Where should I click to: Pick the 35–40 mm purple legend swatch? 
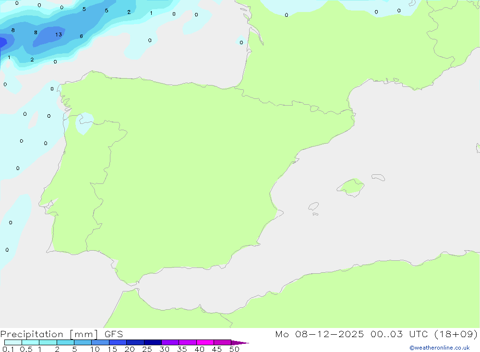(187, 342)
